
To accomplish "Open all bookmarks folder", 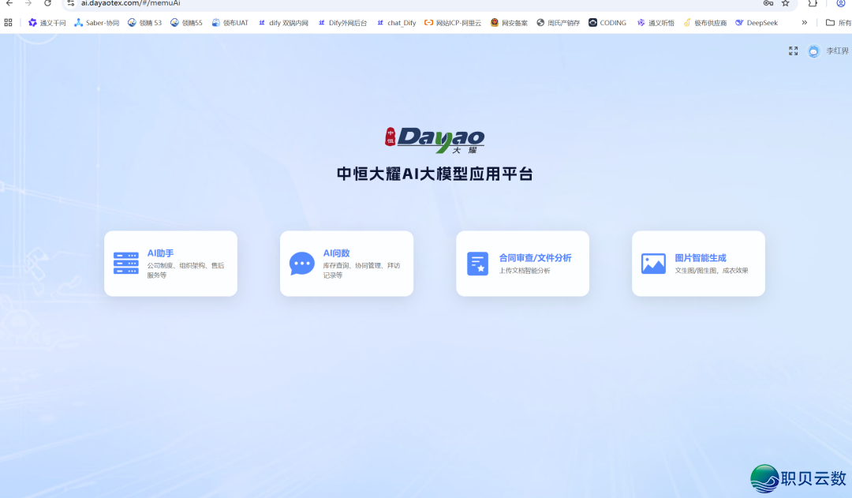I will point(838,23).
